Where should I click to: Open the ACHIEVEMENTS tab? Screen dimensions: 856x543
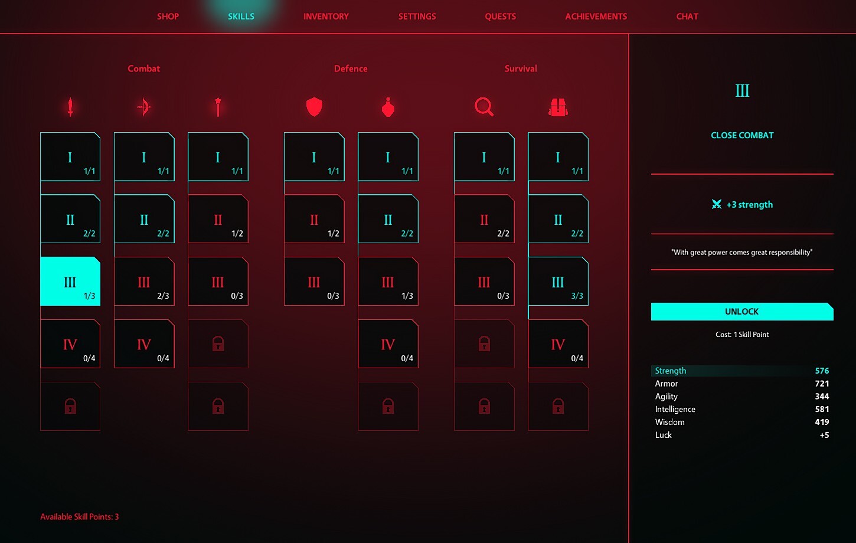click(x=596, y=17)
